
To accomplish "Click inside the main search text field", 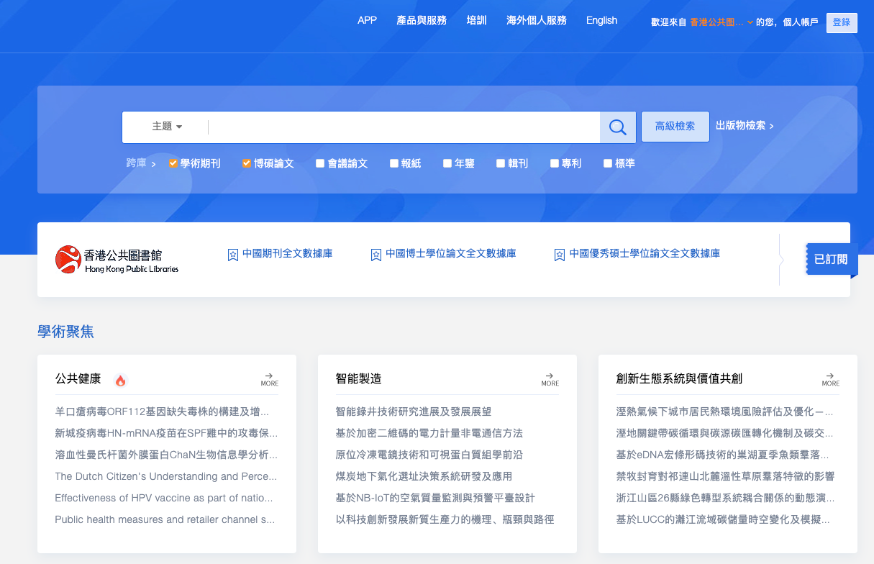I will (x=403, y=127).
